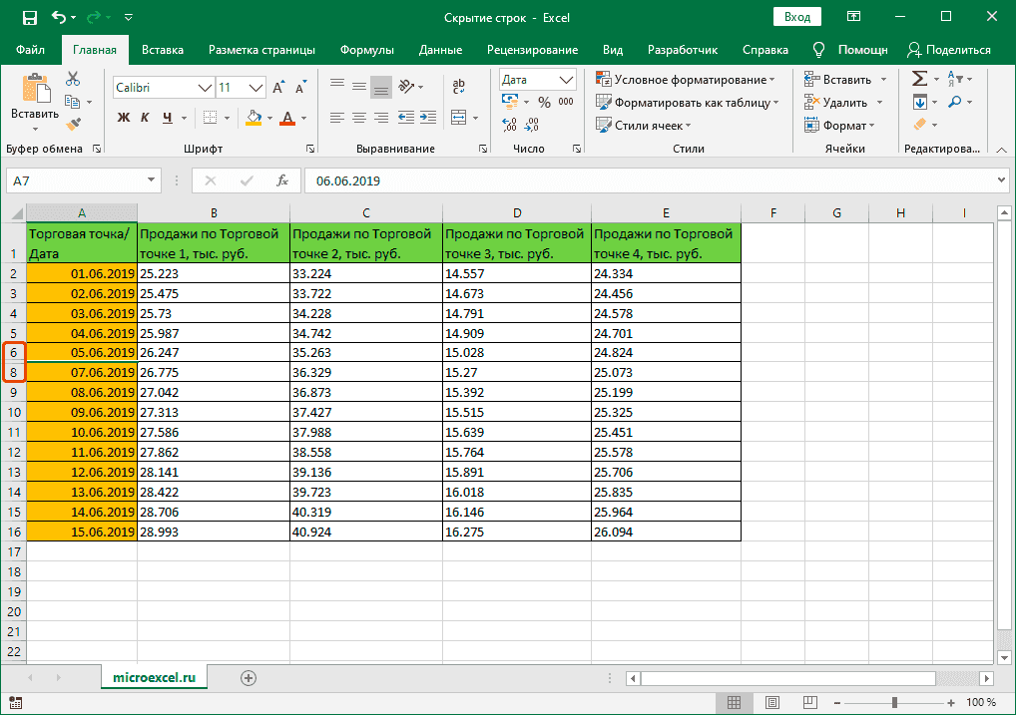Select the Format Painter brush
Screen dimensions: 1016x715
(73, 124)
